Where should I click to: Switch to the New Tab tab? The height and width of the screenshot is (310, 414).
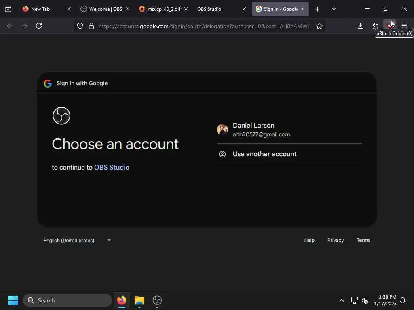[x=46, y=9]
